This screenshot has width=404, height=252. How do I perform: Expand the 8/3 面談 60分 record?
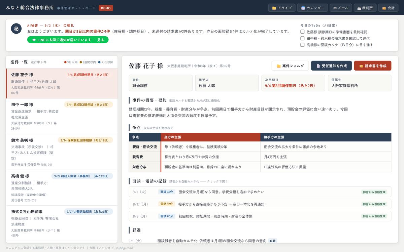pyautogui.click(x=260, y=216)
